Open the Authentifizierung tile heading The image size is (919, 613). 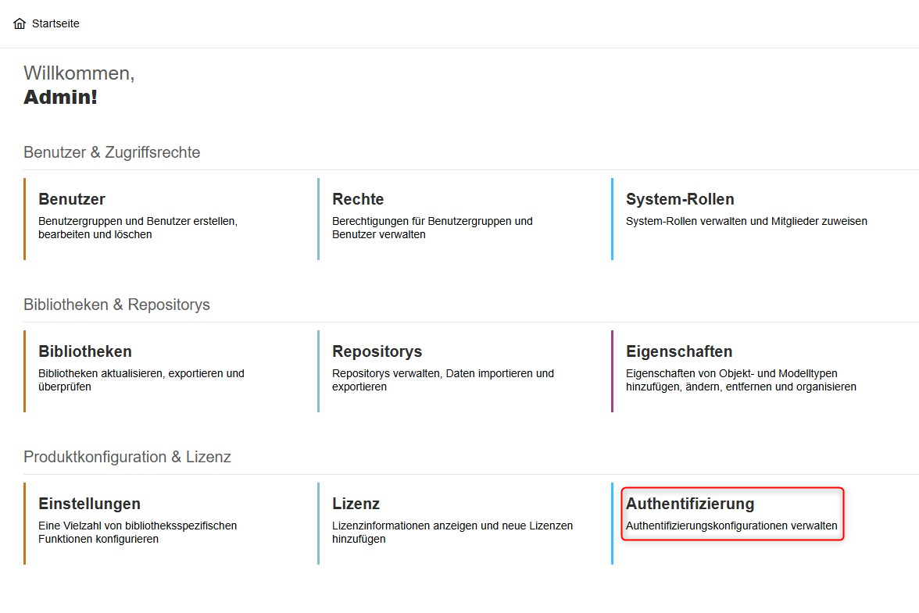(x=690, y=504)
